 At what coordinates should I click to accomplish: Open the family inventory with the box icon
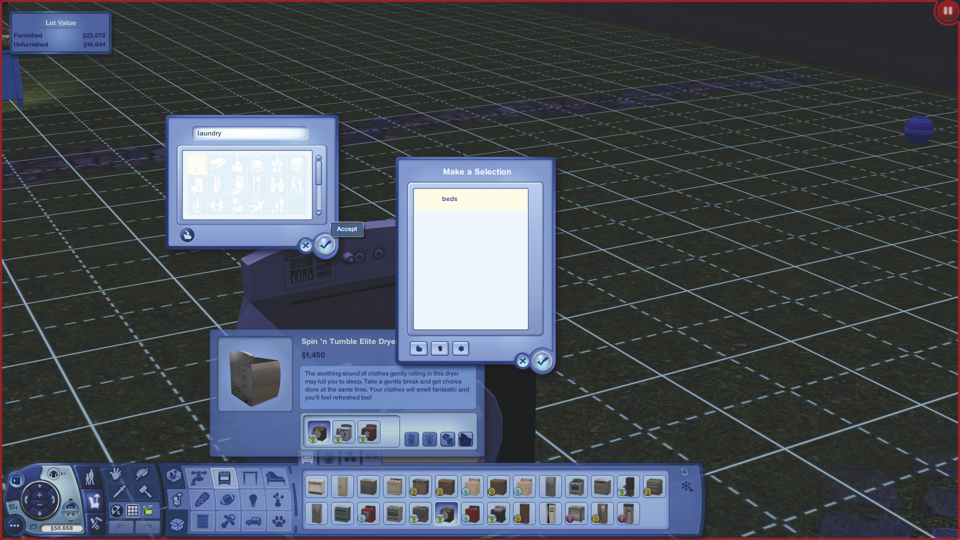click(x=177, y=523)
